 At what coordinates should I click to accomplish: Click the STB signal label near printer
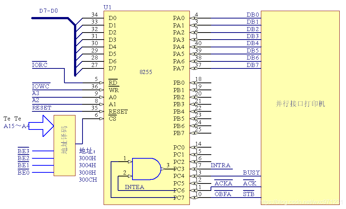point(249,194)
